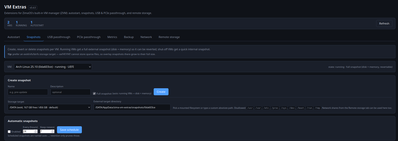Go to the Metrics tab
Screen dimensions: 398x141
(112, 37)
